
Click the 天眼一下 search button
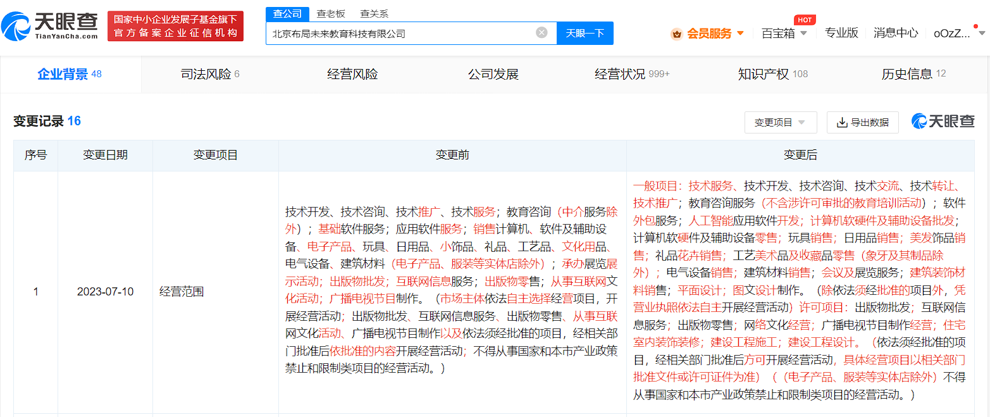(585, 34)
